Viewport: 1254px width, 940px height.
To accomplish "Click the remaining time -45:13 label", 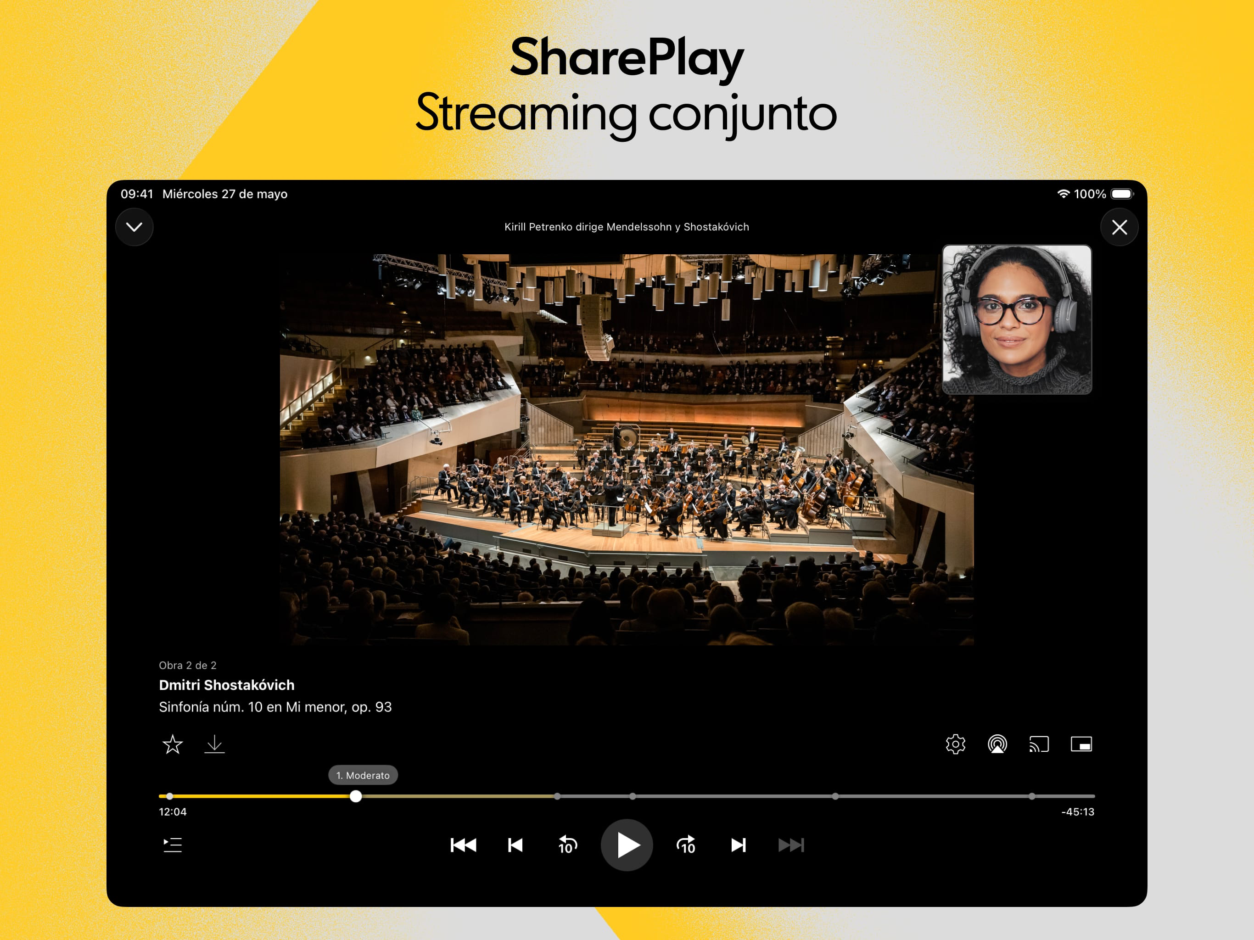I will click(1077, 812).
